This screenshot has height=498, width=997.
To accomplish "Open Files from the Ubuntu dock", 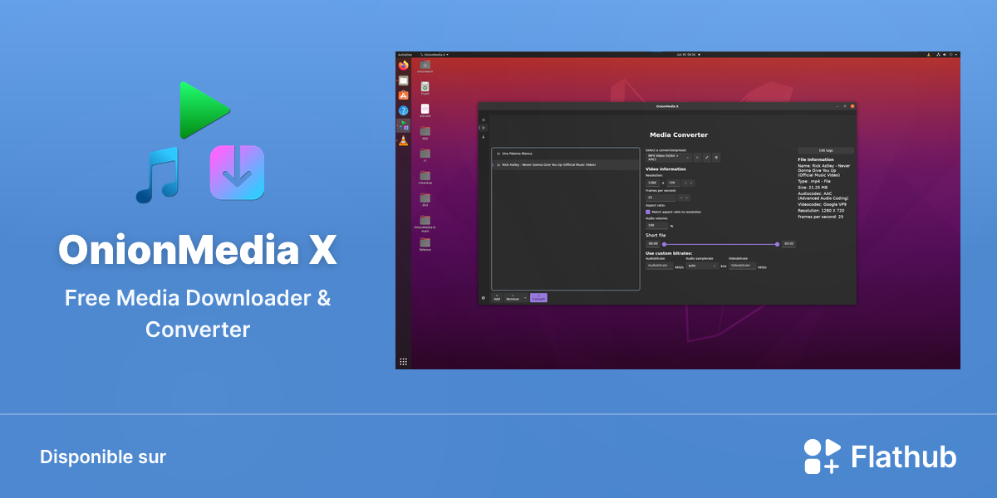I will coord(404,81).
